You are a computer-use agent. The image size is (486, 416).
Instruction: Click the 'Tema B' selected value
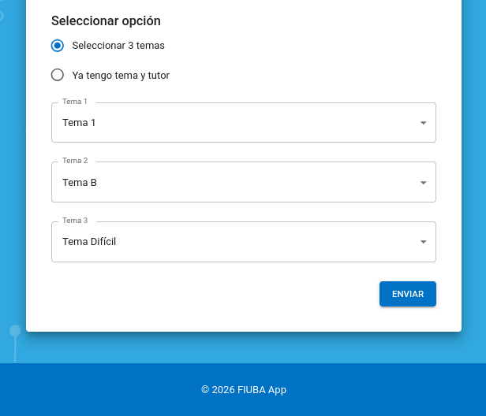[80, 183]
